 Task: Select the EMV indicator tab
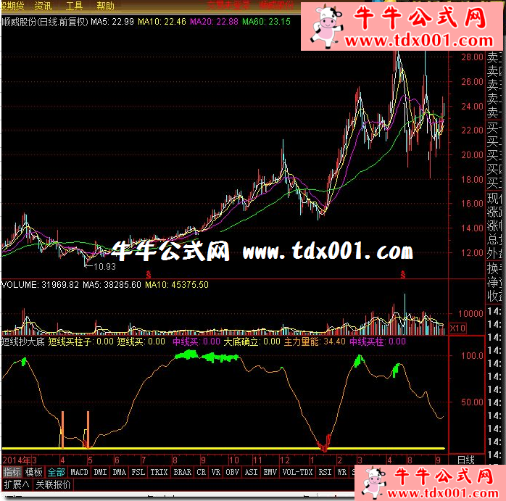click(270, 472)
